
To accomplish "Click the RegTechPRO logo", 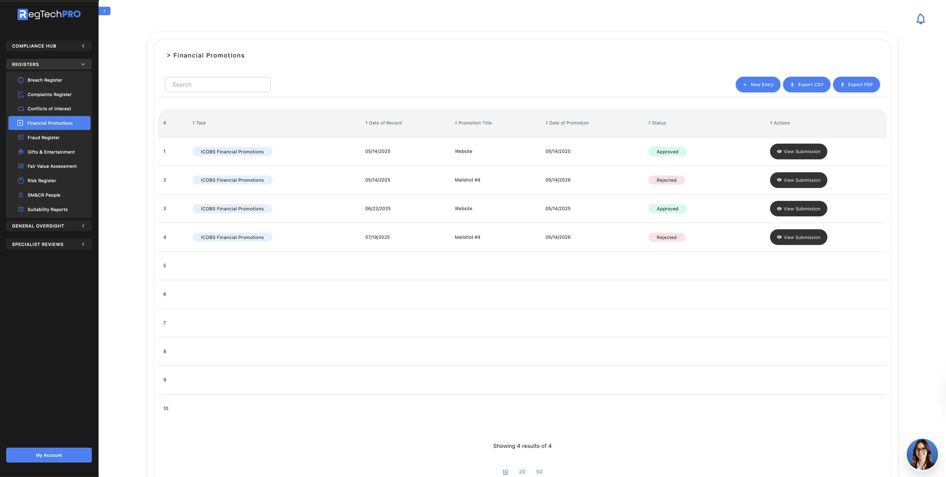I will [x=49, y=14].
